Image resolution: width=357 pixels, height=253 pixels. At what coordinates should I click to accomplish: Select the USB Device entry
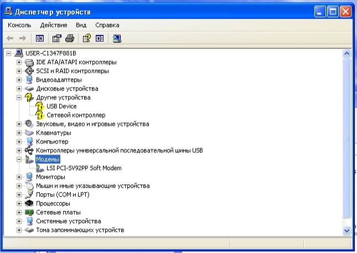pyautogui.click(x=61, y=106)
